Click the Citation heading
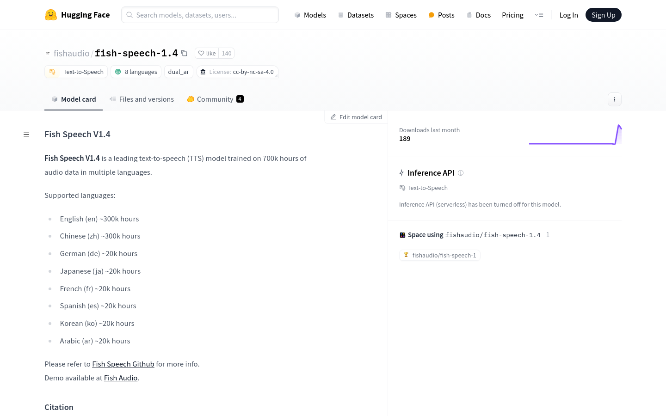 pyautogui.click(x=59, y=407)
